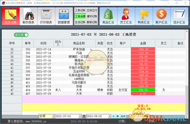Select cell 粮食 in row 47

[100, 90]
